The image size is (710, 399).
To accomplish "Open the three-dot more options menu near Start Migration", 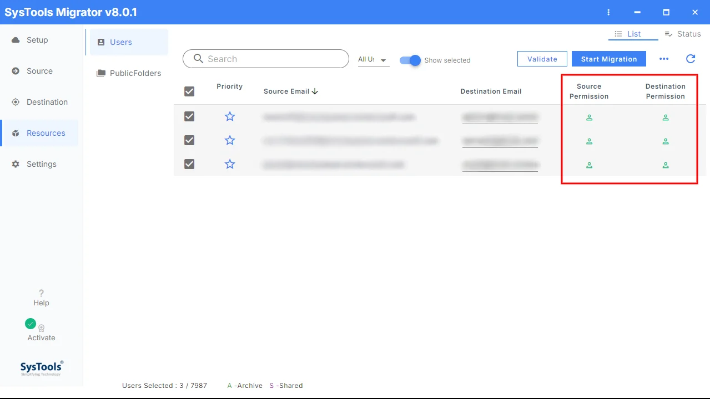I will [x=664, y=59].
